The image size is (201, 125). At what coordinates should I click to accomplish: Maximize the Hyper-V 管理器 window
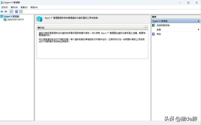coord(188,3)
